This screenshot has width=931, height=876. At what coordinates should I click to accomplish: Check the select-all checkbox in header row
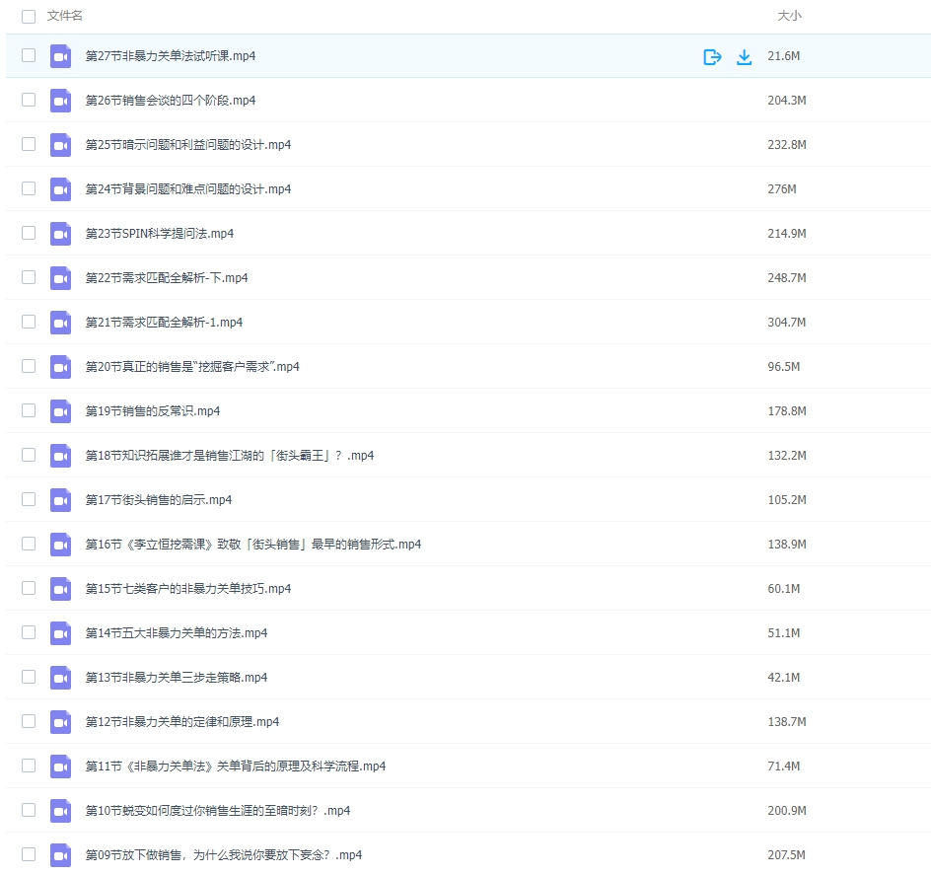(29, 16)
